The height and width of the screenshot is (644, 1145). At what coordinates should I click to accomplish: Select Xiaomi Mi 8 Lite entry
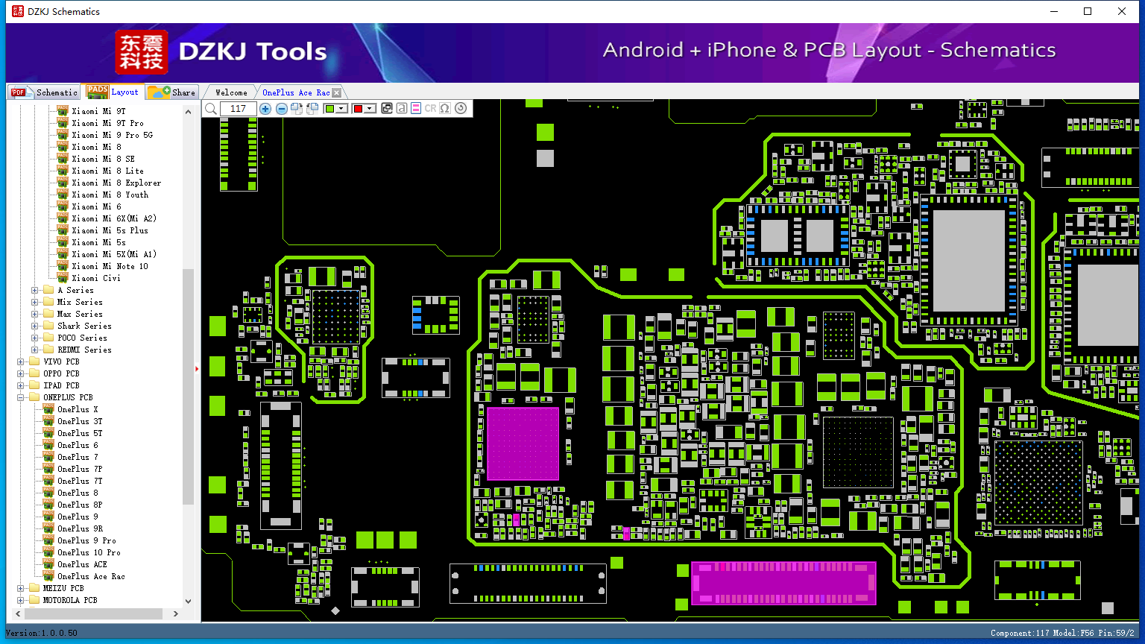click(107, 171)
